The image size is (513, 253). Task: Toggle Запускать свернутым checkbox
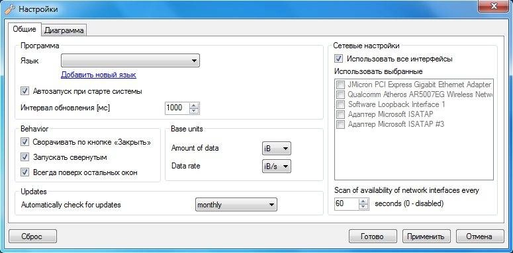(24, 157)
